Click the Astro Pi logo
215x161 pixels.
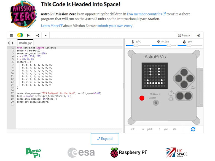[x=33, y=152]
